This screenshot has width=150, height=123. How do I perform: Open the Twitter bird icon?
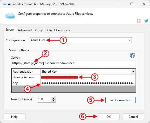(x=146, y=21)
